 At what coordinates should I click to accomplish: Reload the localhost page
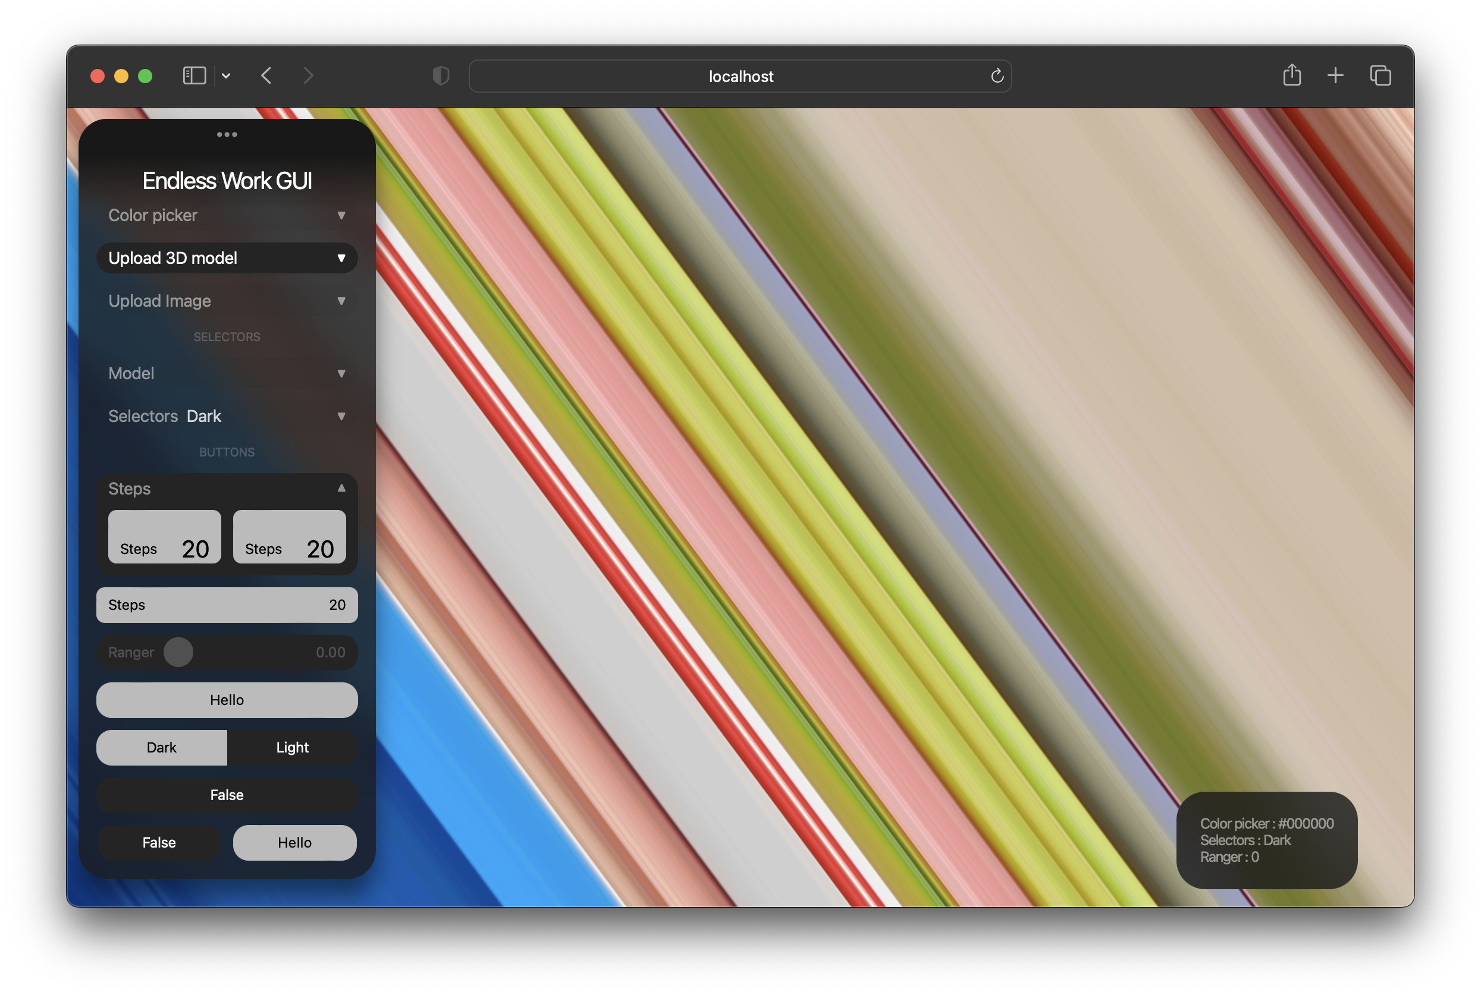(997, 76)
